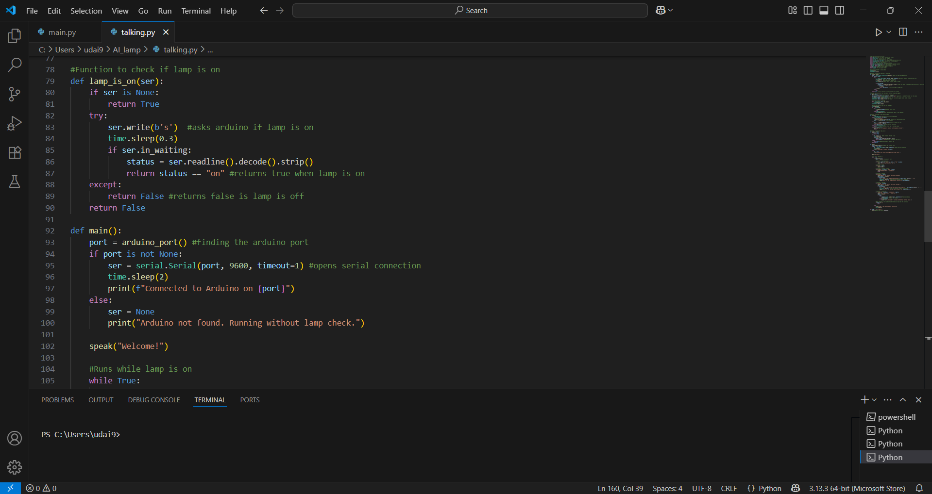Viewport: 932px width, 494px height.
Task: Go back using the left arrow
Action: click(x=264, y=10)
